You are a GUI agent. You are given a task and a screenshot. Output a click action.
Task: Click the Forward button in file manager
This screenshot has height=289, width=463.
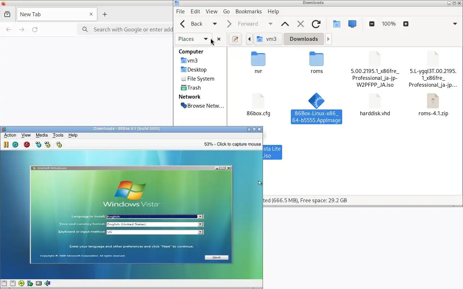point(243,24)
